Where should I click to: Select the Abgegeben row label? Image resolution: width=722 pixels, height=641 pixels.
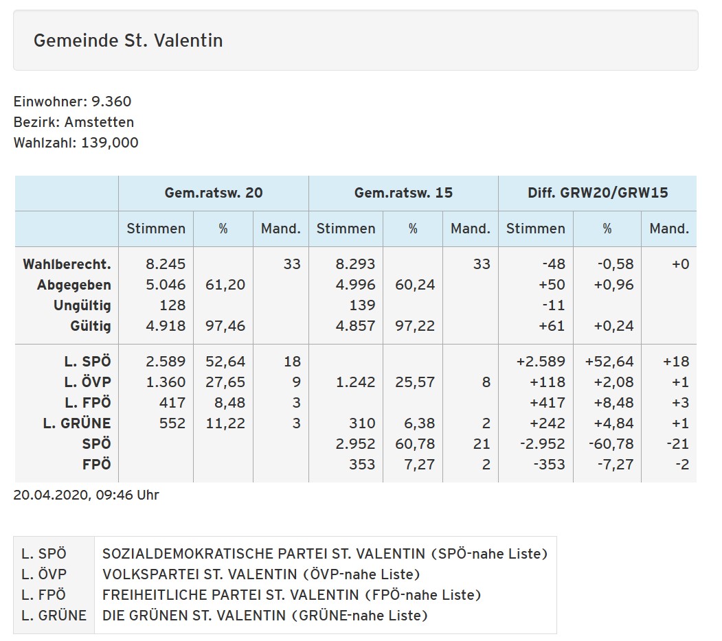[x=74, y=285]
